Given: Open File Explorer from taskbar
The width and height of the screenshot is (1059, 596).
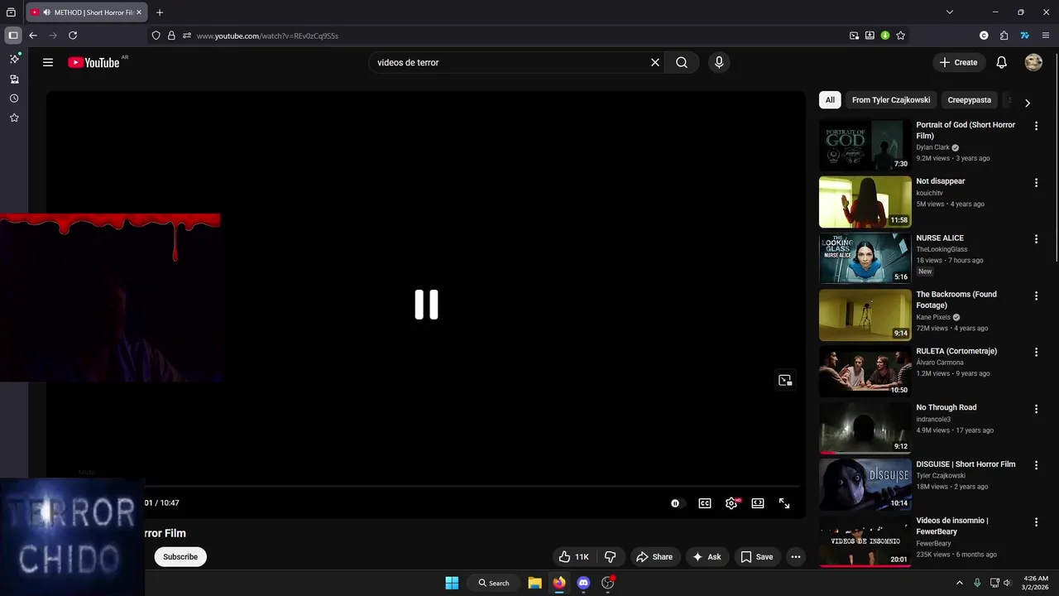Looking at the screenshot, I should pos(535,583).
